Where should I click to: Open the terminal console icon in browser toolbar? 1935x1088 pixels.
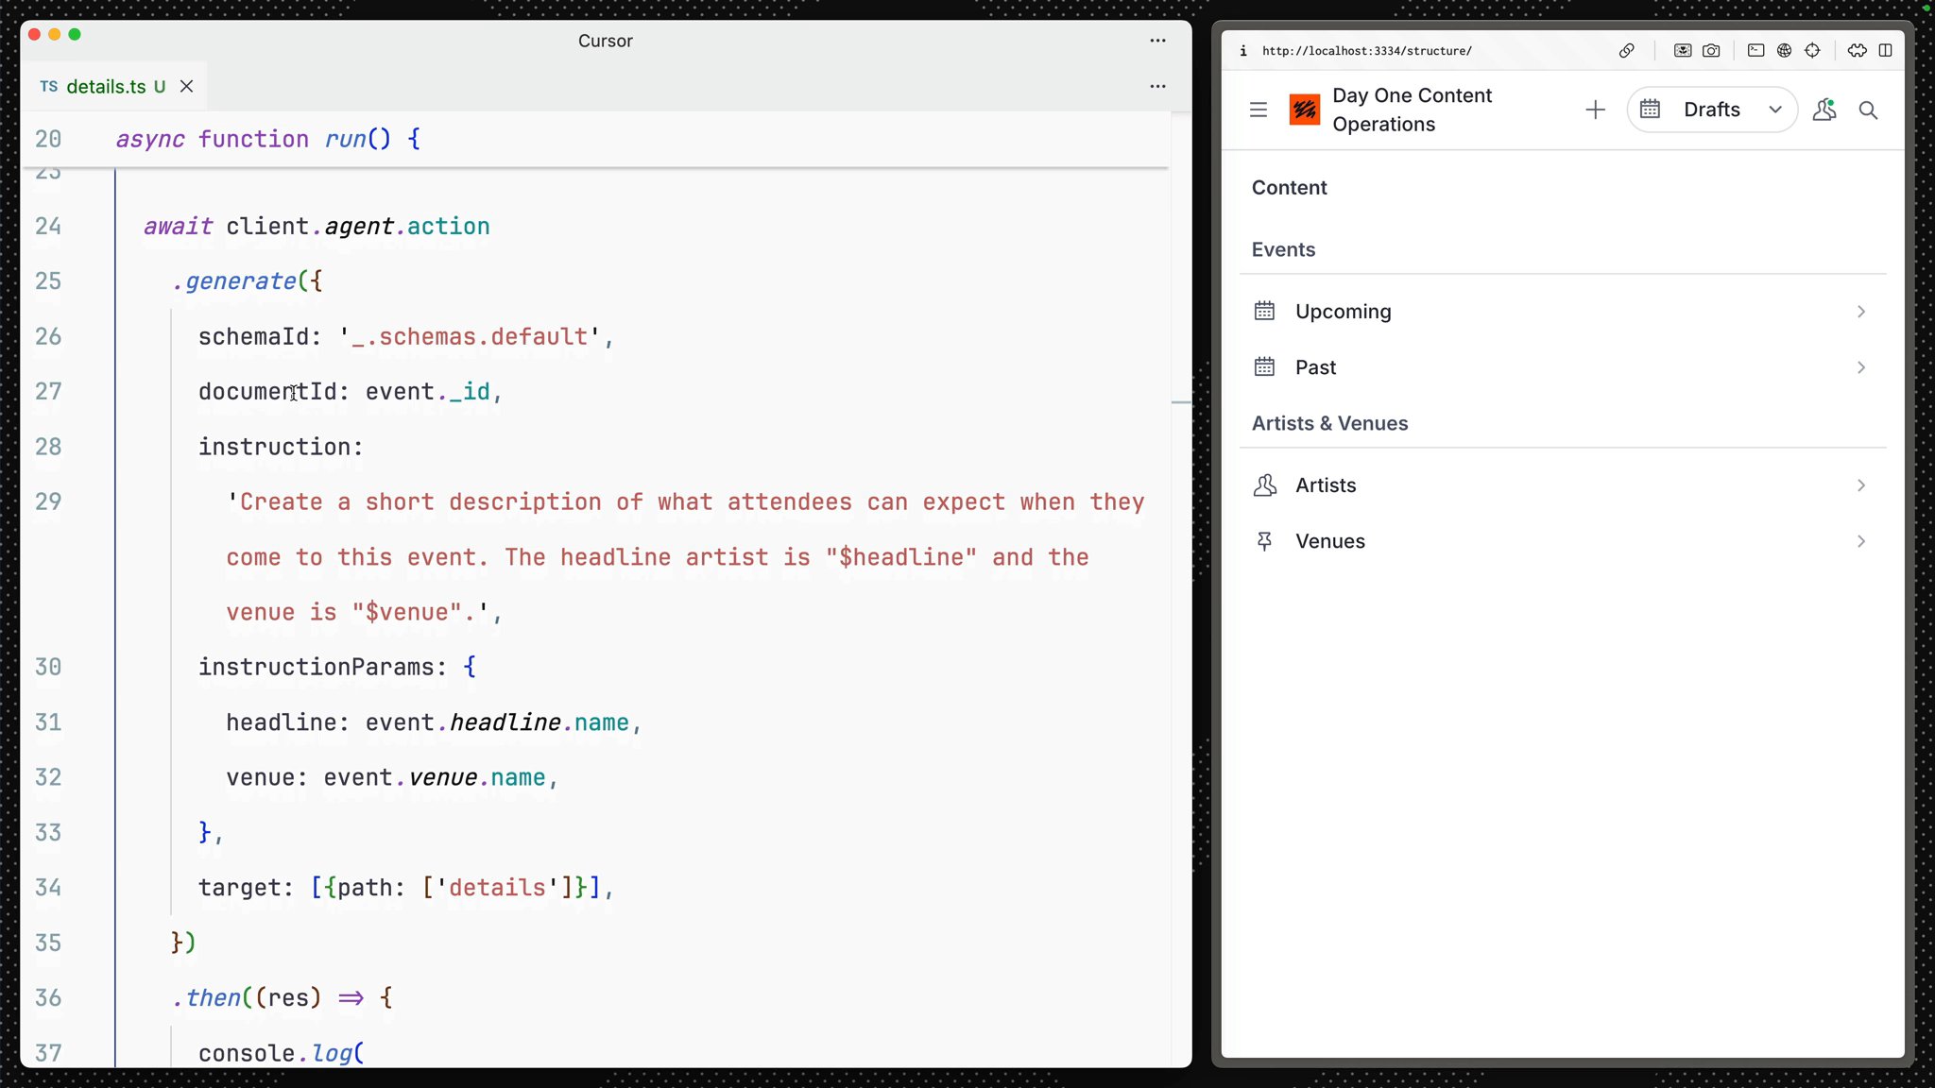point(1755,51)
